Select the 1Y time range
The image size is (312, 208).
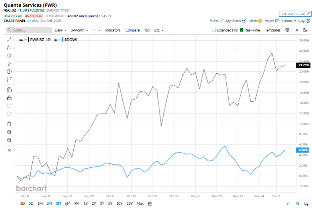86,204
